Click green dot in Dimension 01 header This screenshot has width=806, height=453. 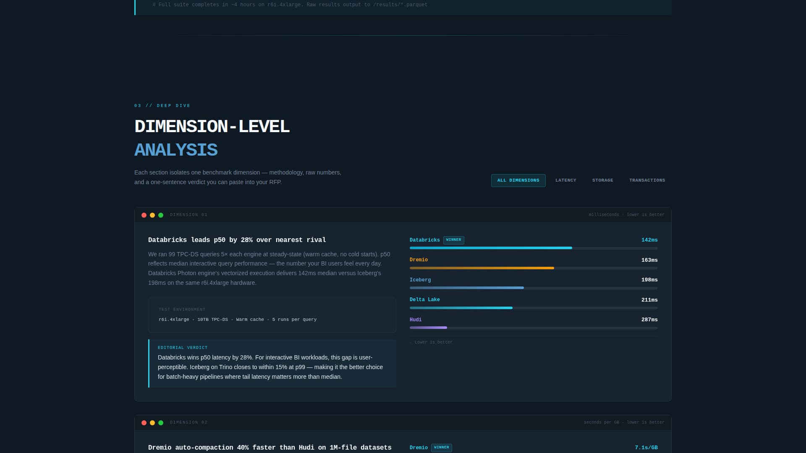(161, 215)
